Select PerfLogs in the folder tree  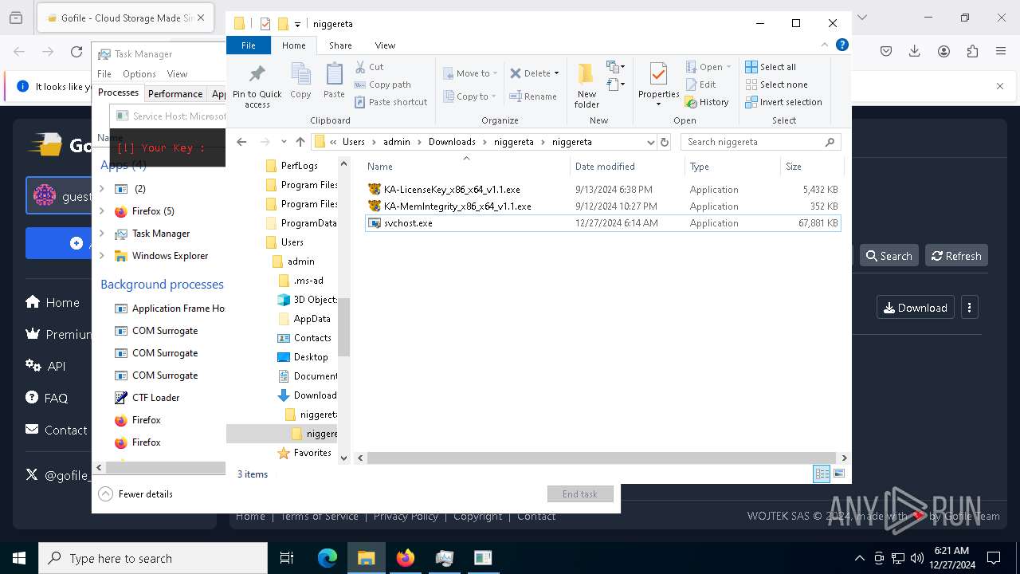pyautogui.click(x=291, y=166)
